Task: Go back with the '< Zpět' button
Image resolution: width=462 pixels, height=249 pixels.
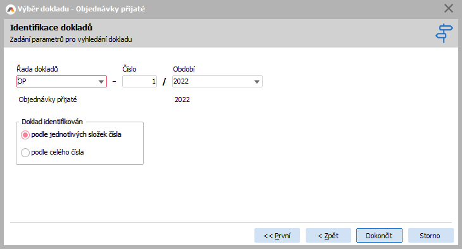Action: [328, 236]
